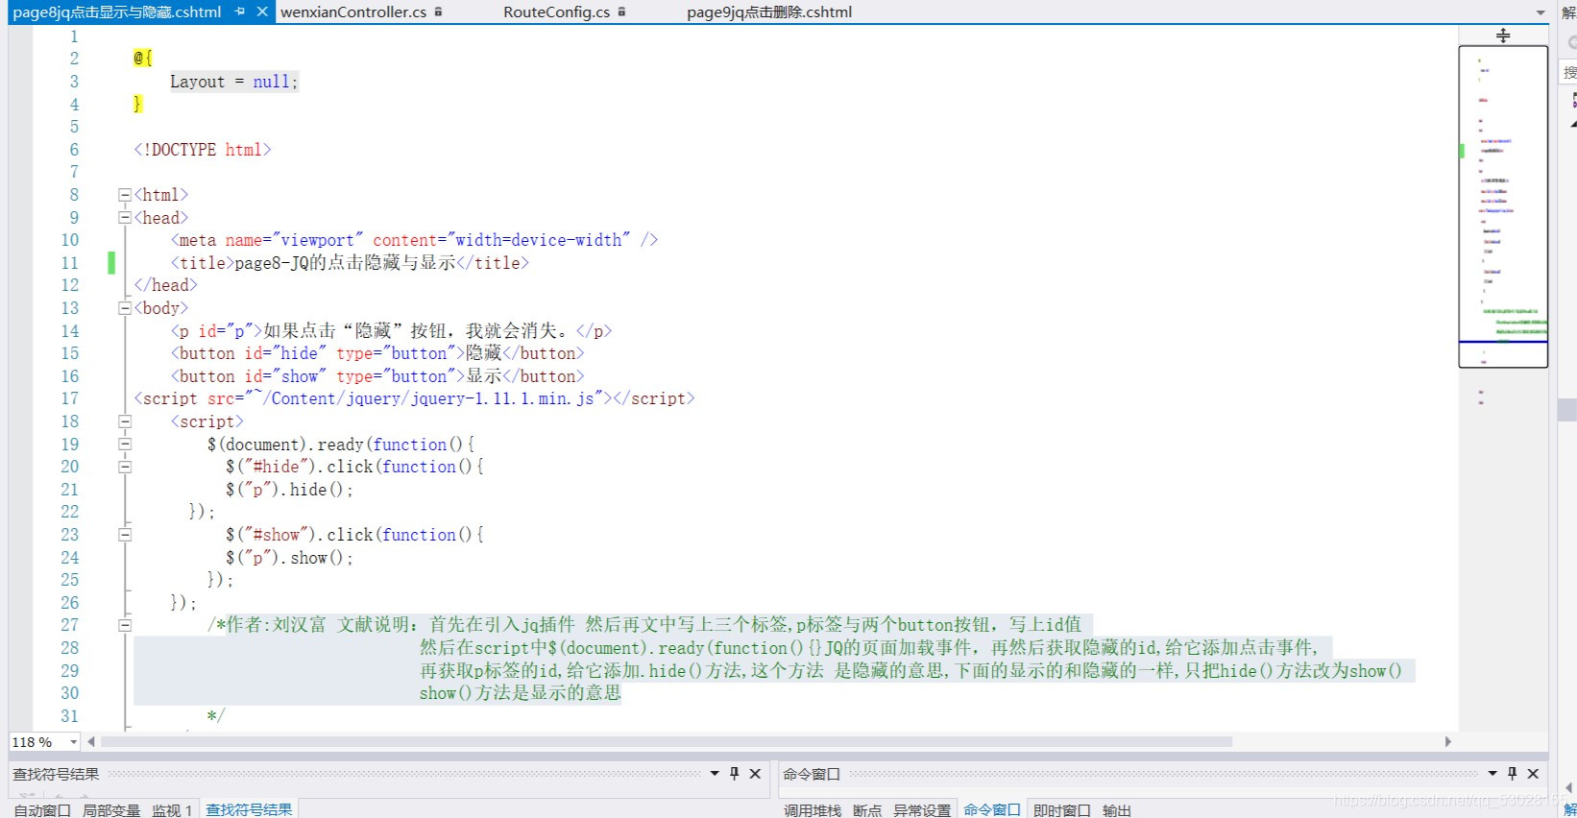Open the page9jq点击删除.cshtml tab
The image size is (1577, 818).
pos(769,12)
